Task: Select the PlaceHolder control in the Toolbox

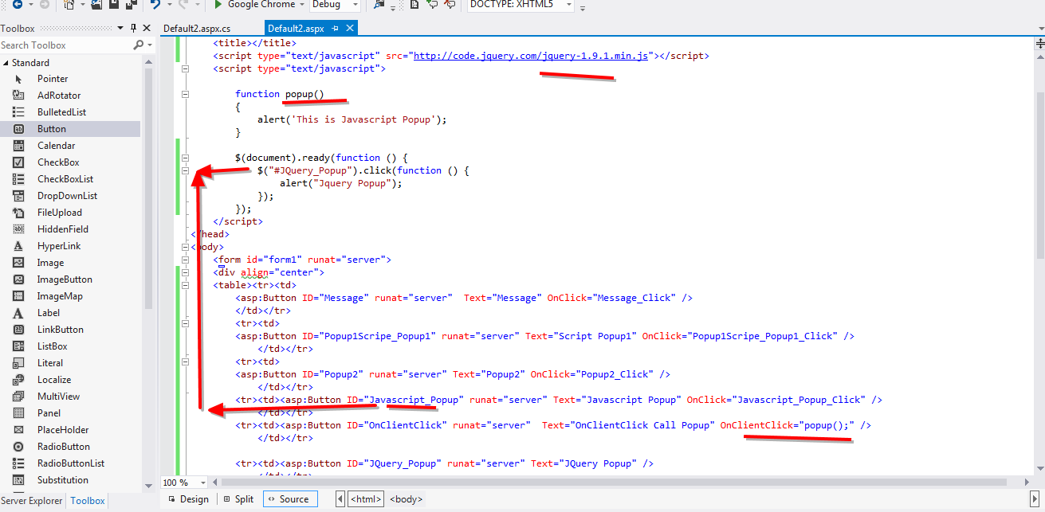Action: (x=70, y=430)
